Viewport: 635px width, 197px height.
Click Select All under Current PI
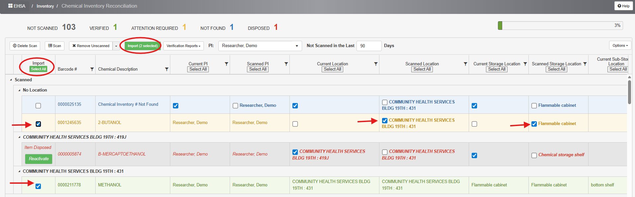(198, 69)
